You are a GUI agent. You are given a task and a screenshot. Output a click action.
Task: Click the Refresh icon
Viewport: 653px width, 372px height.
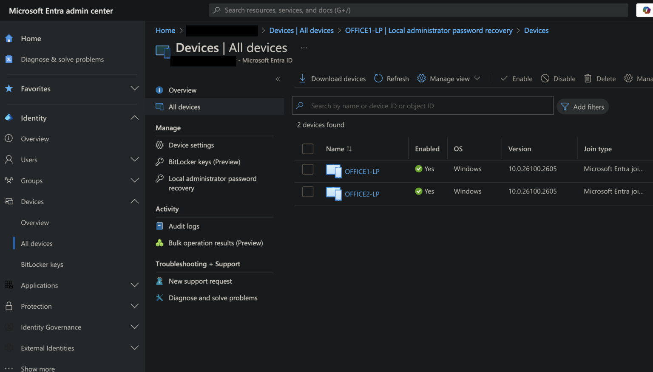click(x=378, y=79)
